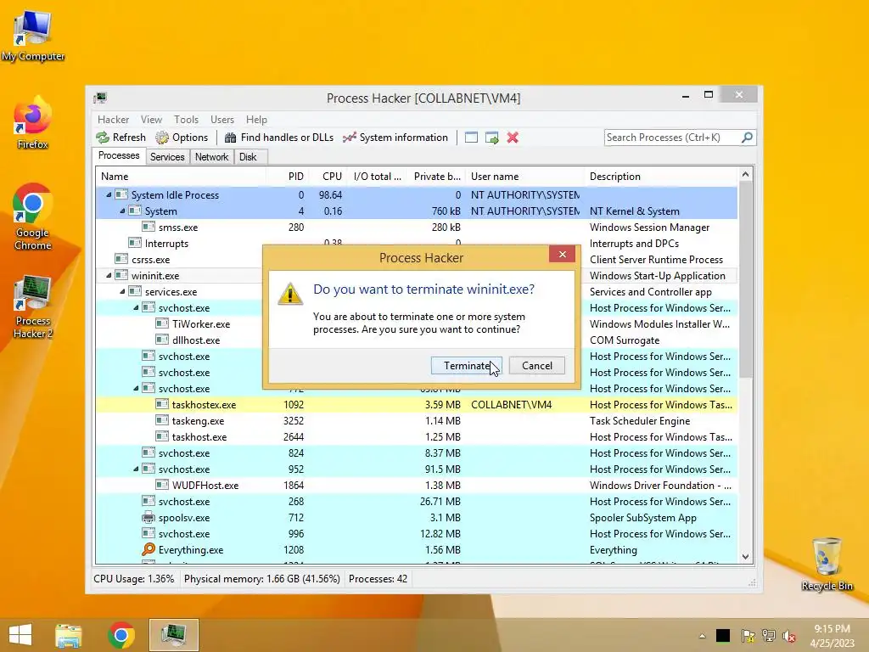This screenshot has width=869, height=652.
Task: Sort by the Name column header
Action: tap(181, 177)
